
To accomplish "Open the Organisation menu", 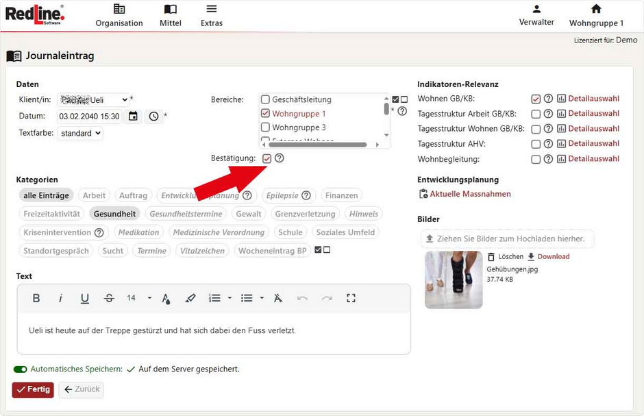I will 119,15.
